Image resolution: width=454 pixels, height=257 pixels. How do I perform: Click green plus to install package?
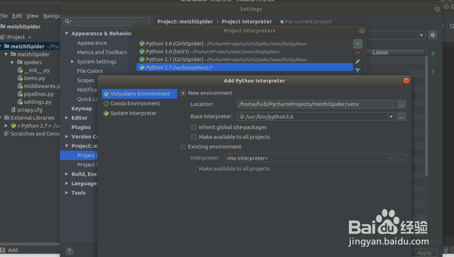(433, 53)
